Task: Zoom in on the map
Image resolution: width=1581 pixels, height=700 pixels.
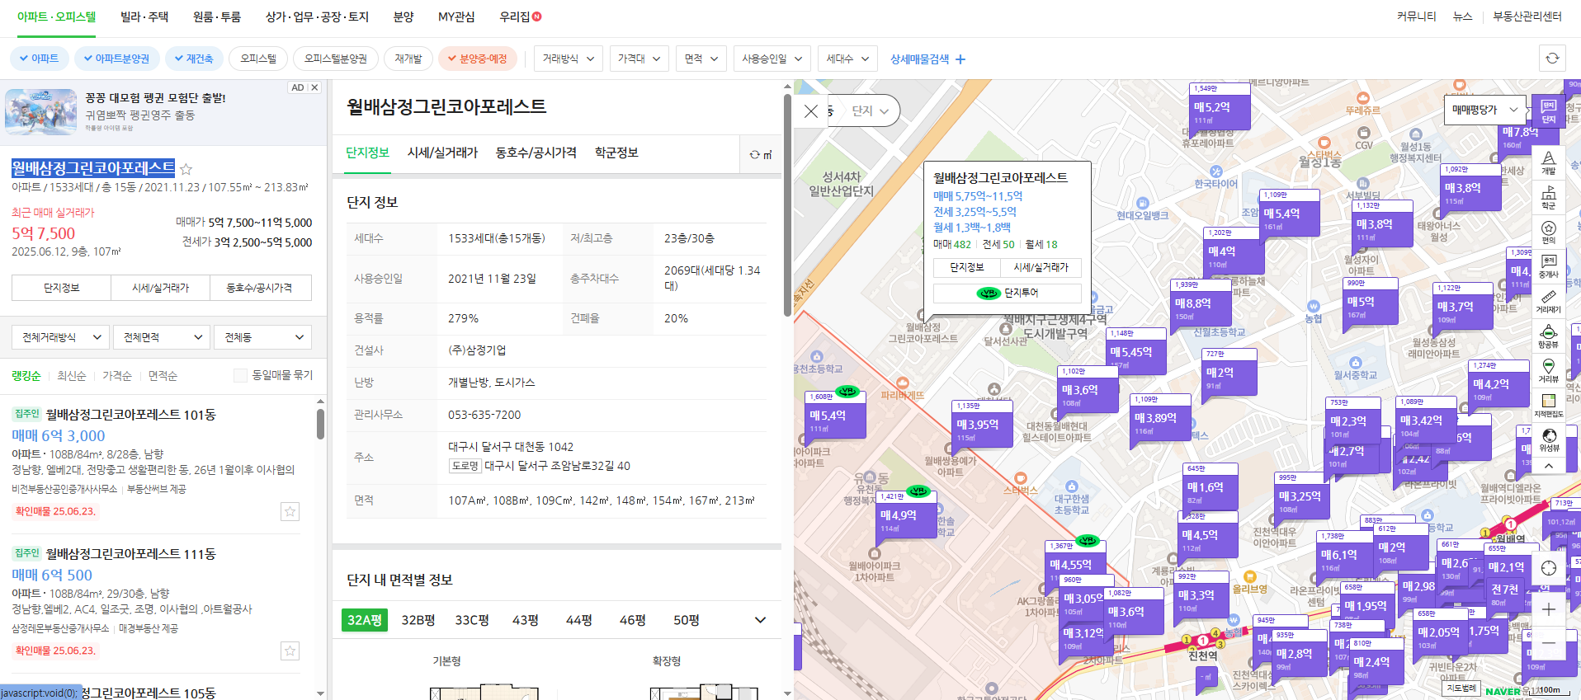Action: coord(1548,609)
